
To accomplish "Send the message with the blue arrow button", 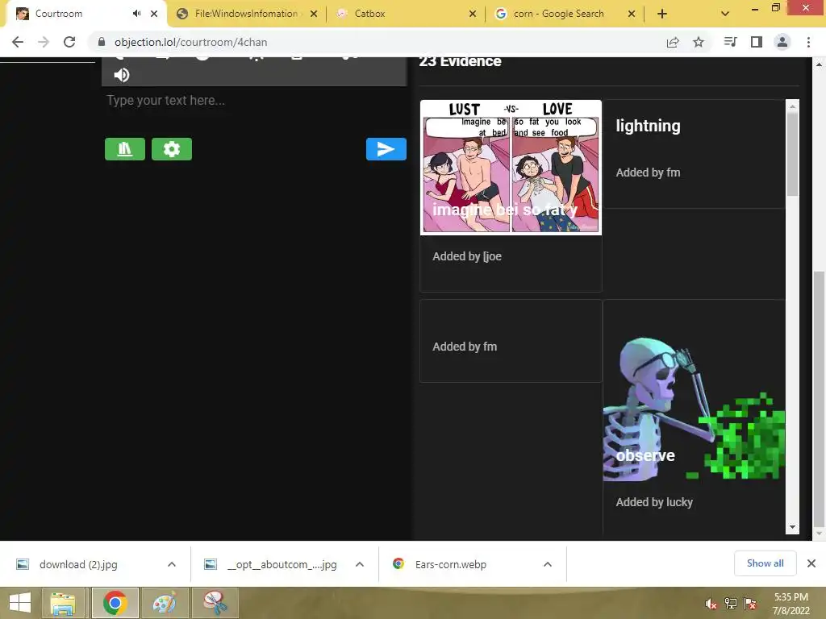I will click(386, 149).
